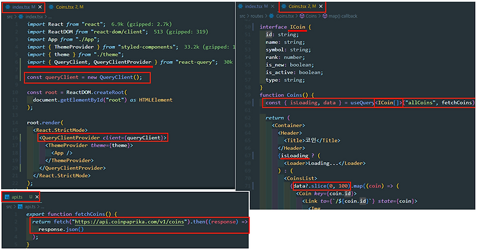Click import cost text 6.9k (gzipped: 2.7k)

(x=141, y=24)
